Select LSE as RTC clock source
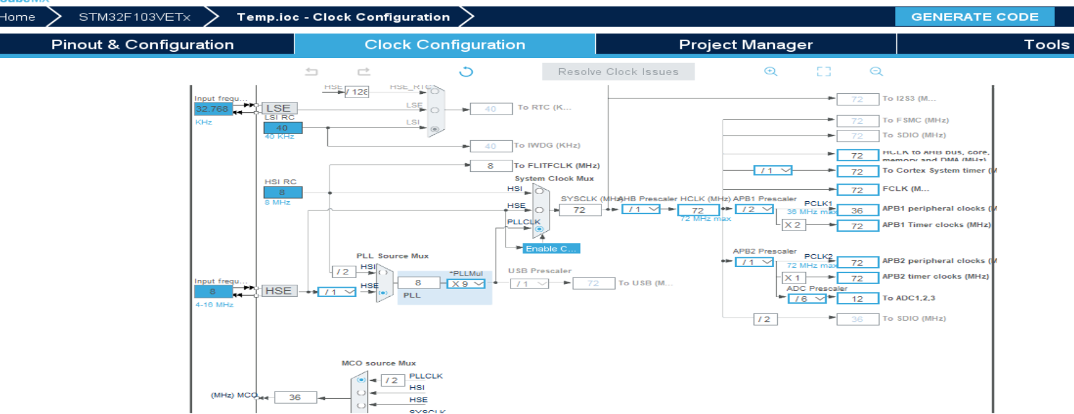 (435, 110)
